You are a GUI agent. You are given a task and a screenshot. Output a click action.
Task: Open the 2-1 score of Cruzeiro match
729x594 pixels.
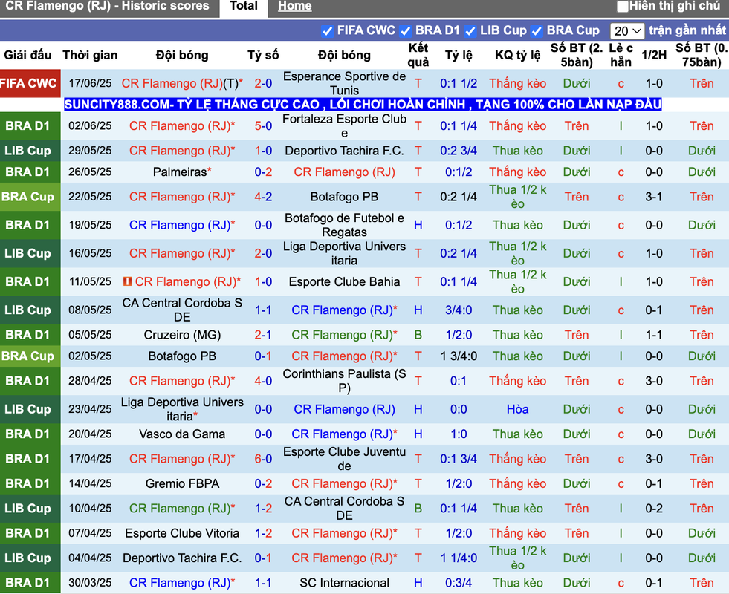263,335
